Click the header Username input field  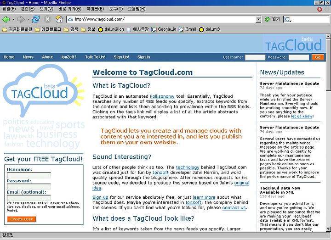[255, 57]
